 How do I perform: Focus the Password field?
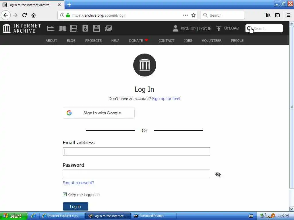(136, 174)
